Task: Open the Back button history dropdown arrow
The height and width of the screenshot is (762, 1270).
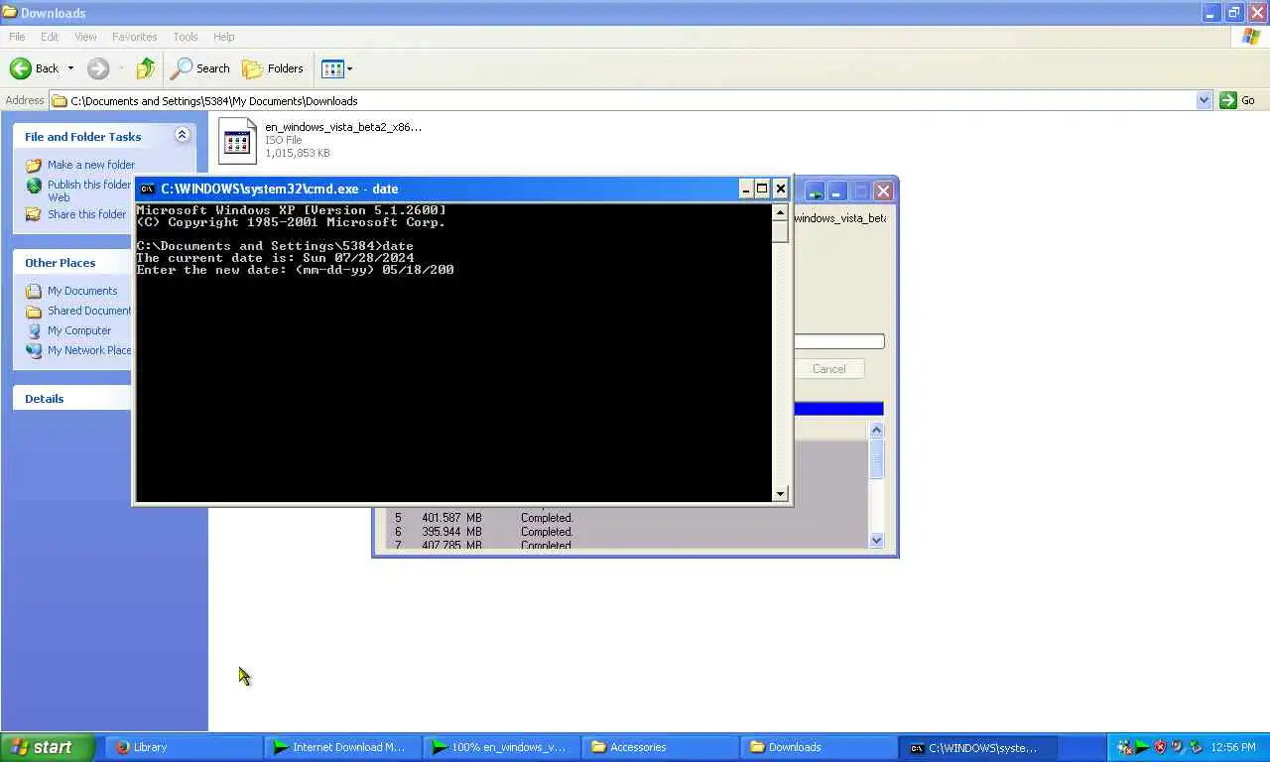Action: coord(70,68)
